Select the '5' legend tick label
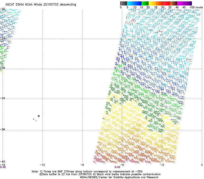 tap(127, 7)
